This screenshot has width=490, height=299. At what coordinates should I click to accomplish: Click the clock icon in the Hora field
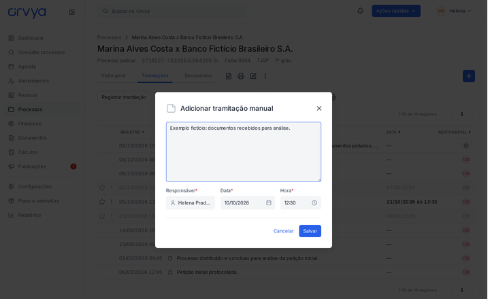(x=314, y=203)
